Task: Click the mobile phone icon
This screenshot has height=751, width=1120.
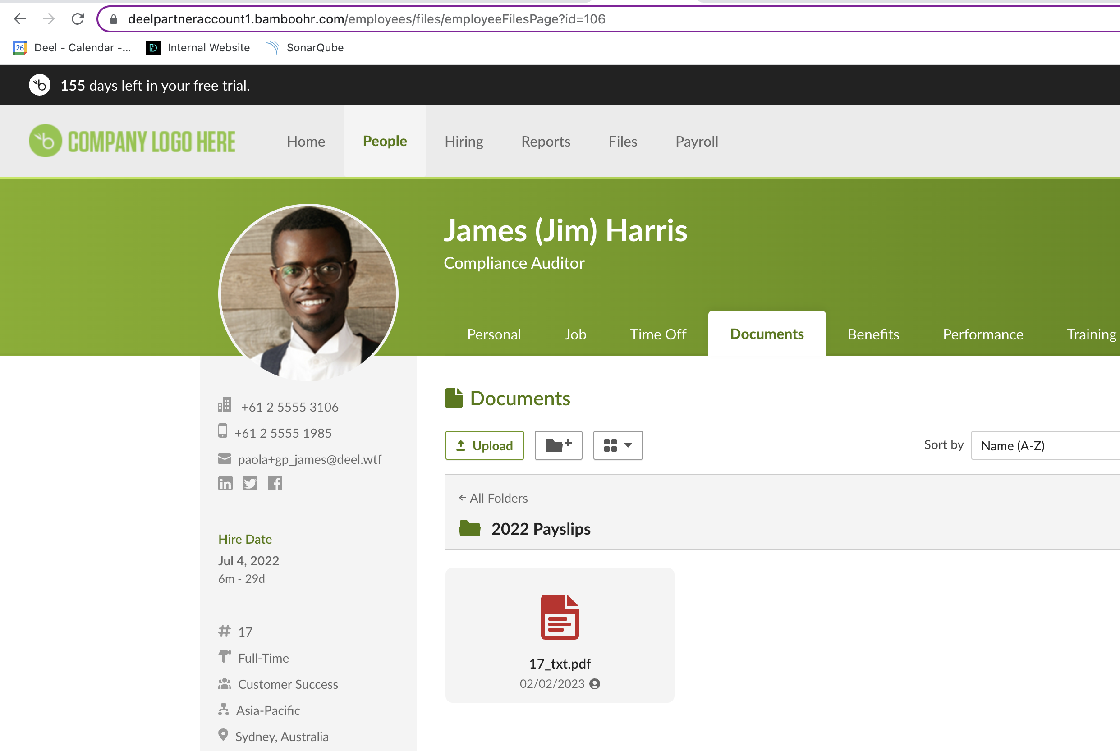Action: [x=223, y=430]
